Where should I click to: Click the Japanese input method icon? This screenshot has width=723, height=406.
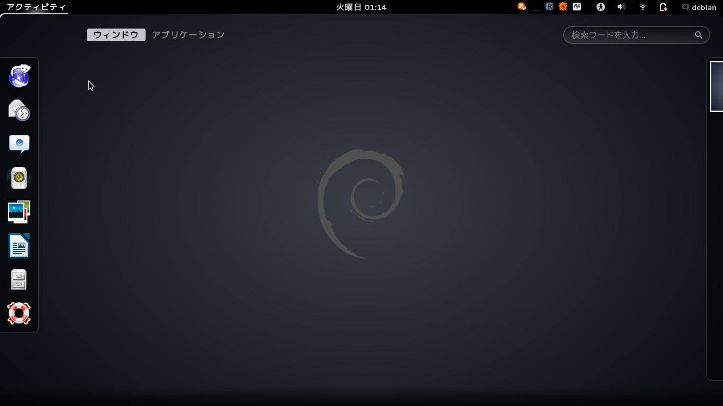coord(522,7)
